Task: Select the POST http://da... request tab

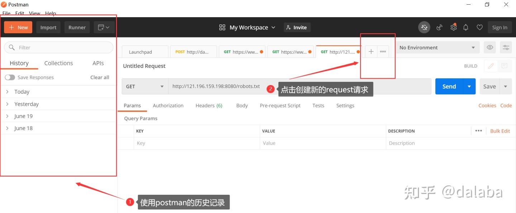Action: pos(193,52)
